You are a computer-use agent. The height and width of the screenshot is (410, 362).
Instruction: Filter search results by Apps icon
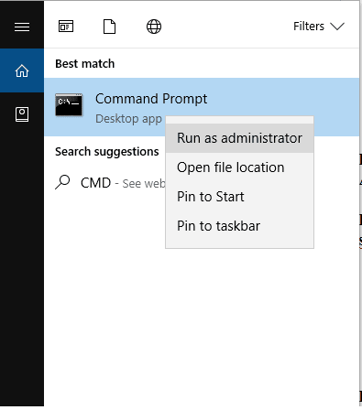tap(66, 27)
